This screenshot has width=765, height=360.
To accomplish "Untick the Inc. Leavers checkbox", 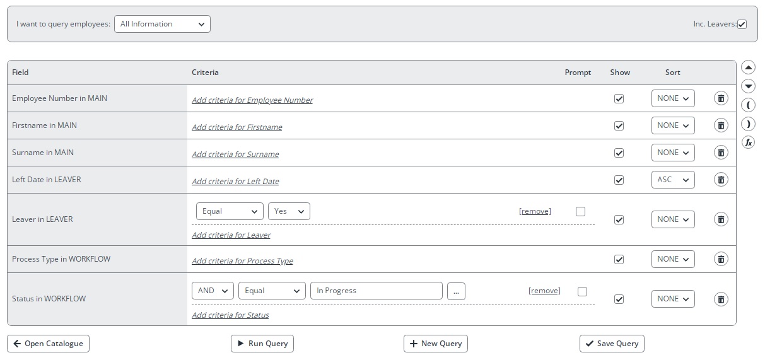I will click(742, 25).
